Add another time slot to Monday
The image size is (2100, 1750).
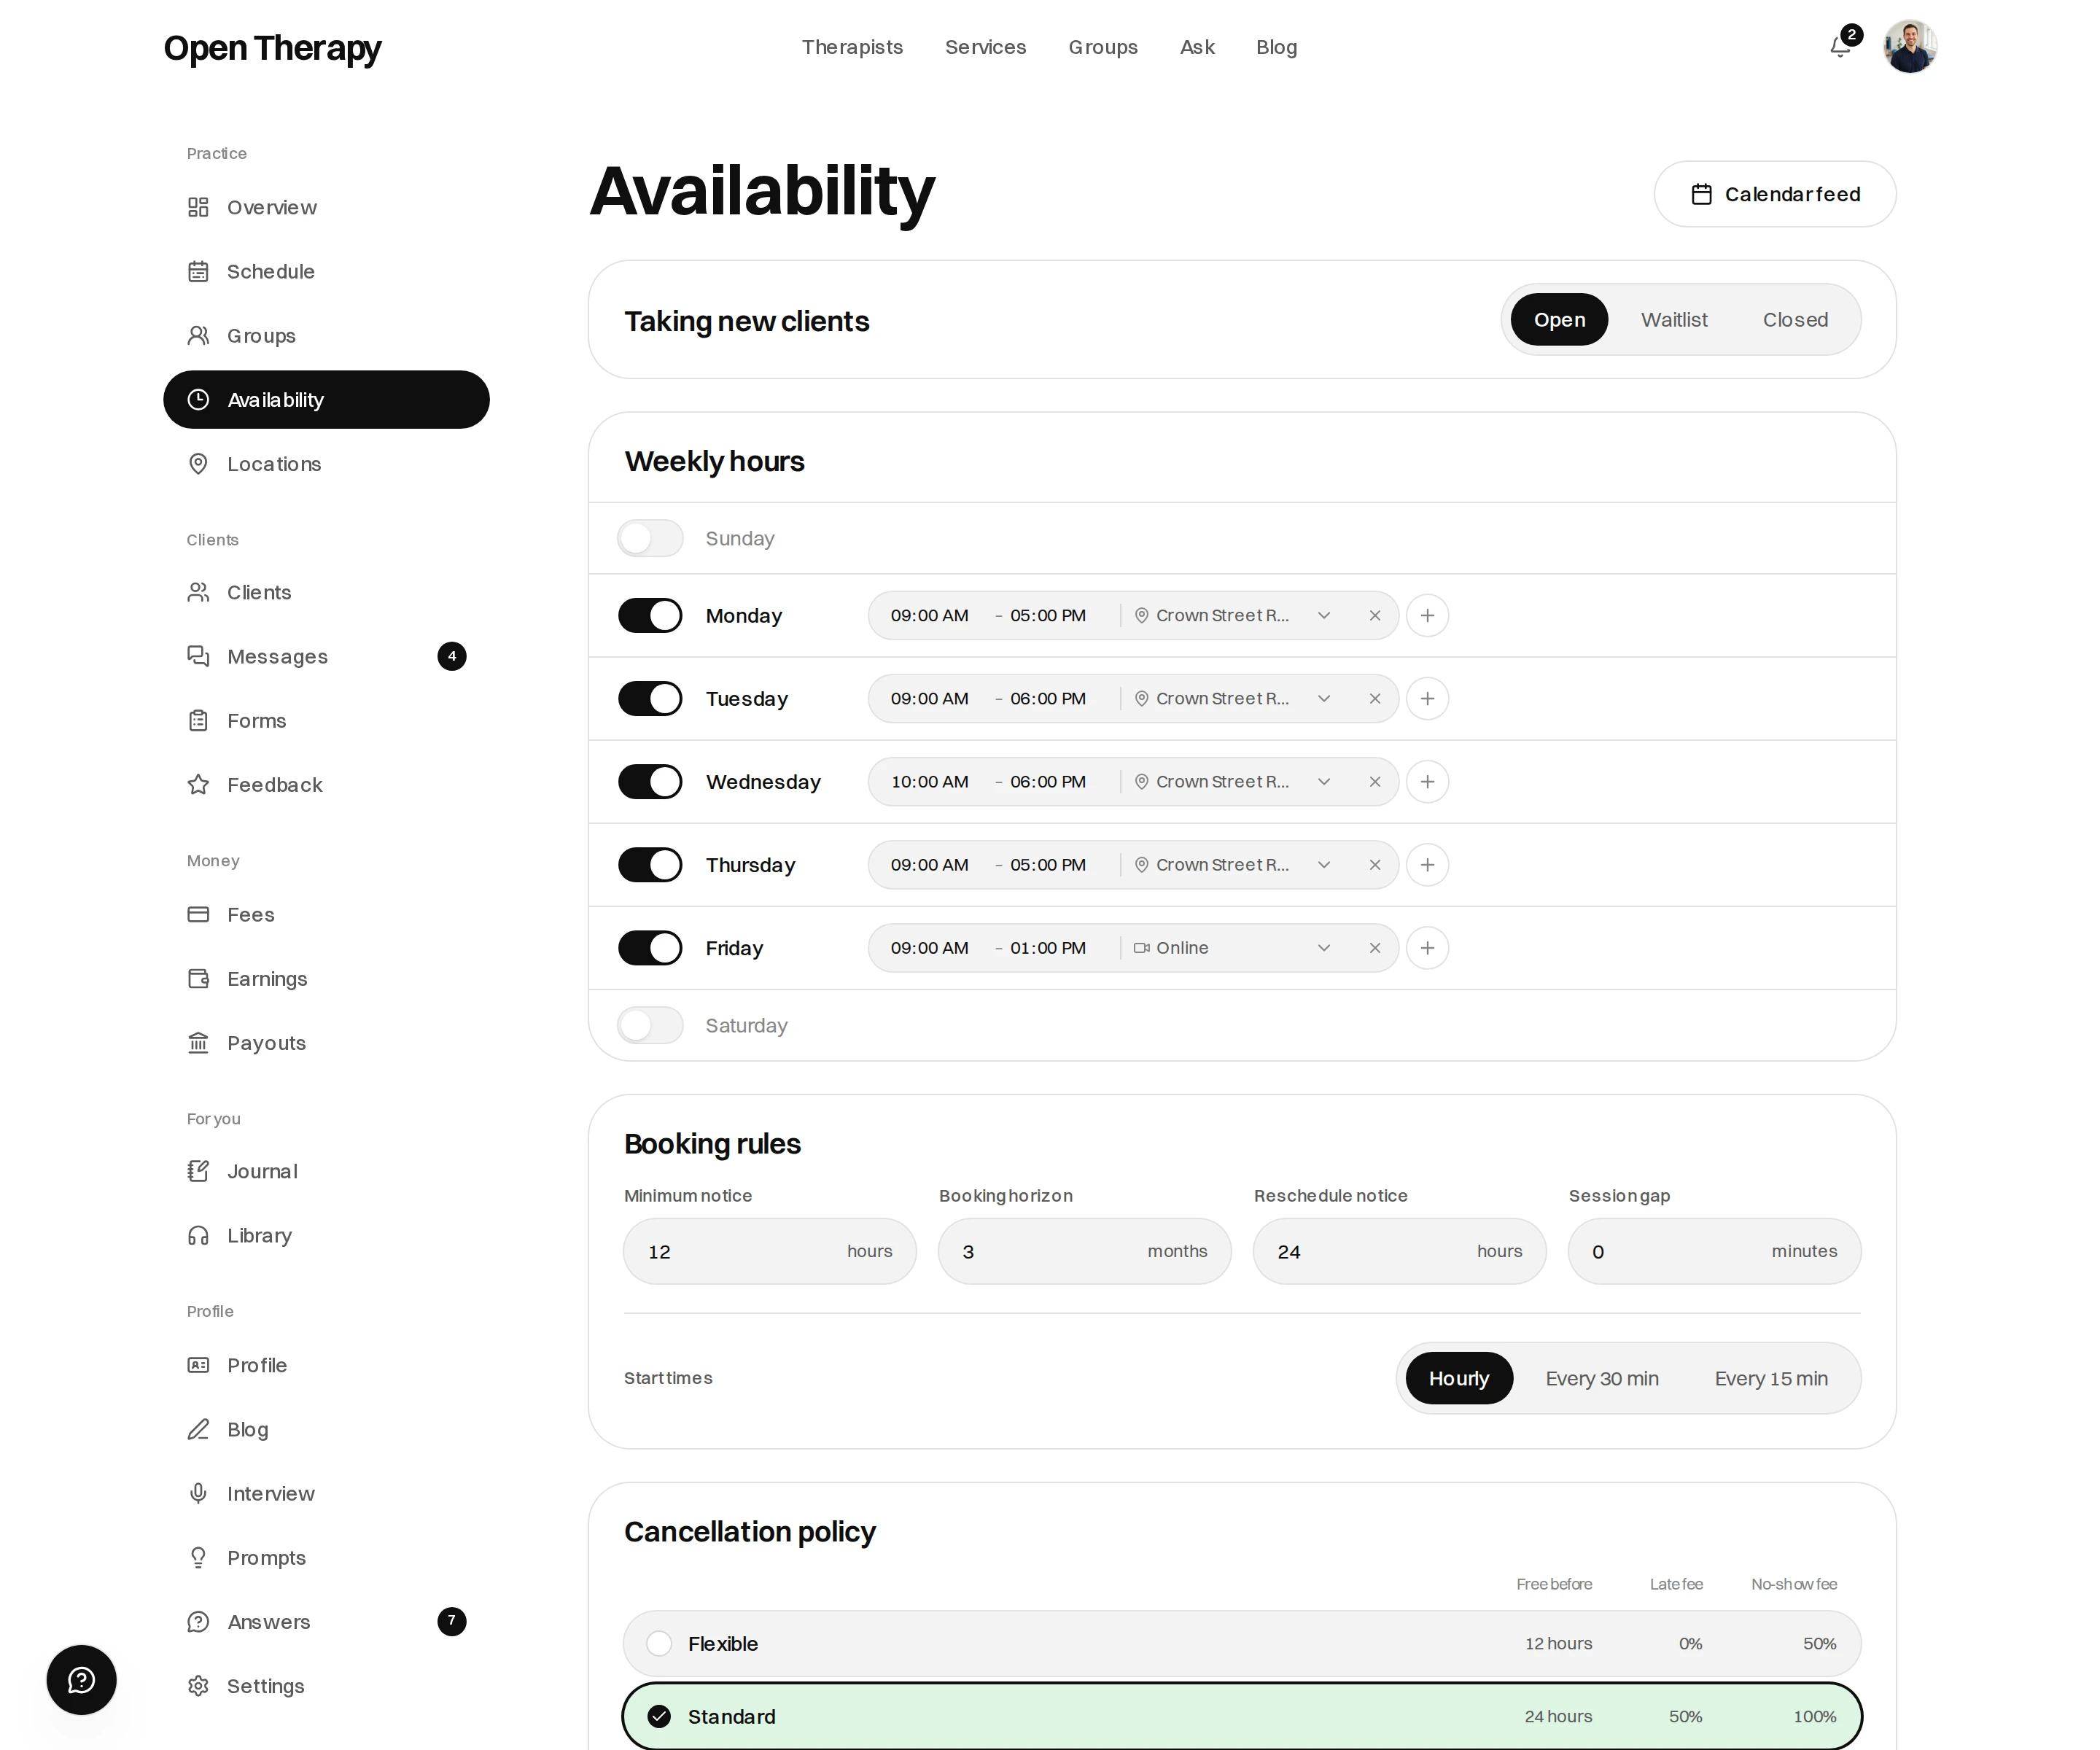pyautogui.click(x=1427, y=615)
